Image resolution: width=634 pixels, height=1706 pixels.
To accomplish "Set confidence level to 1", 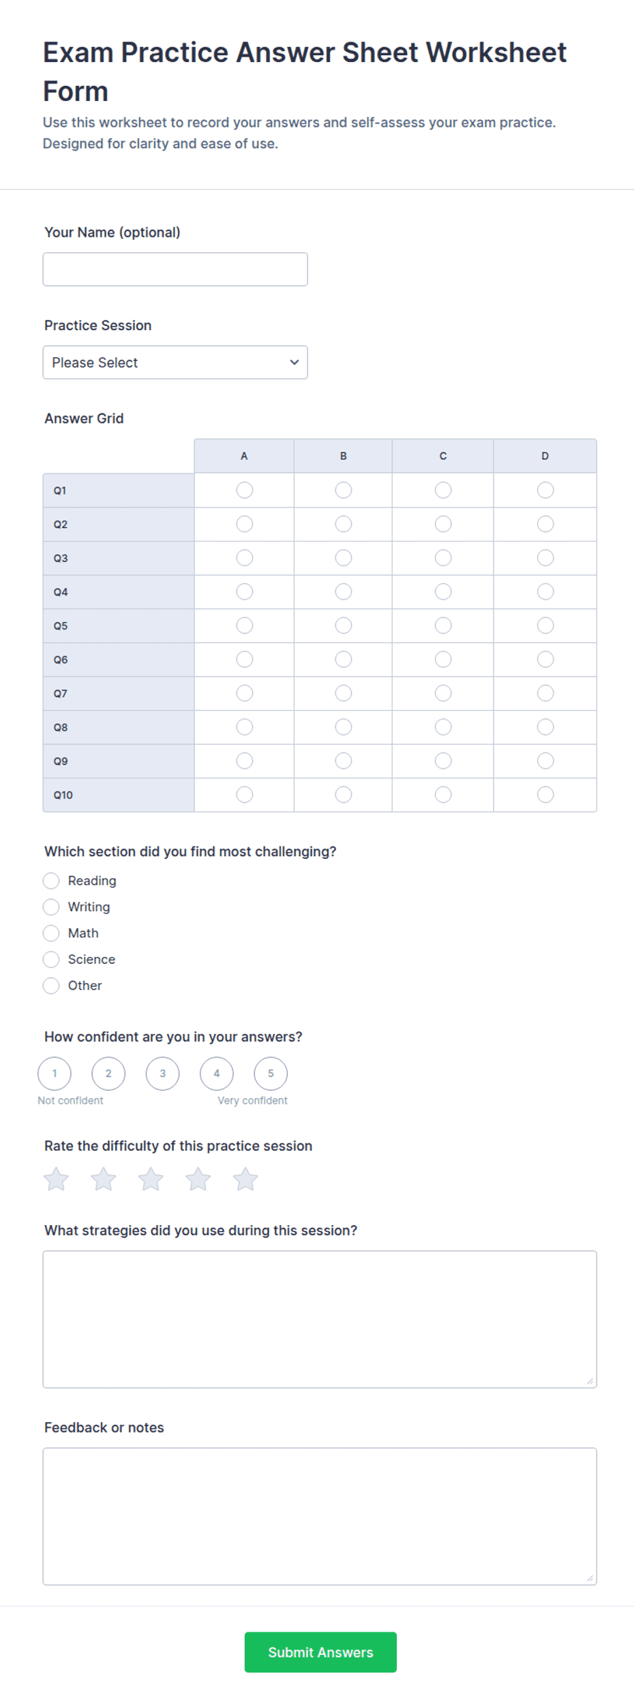I will tap(55, 1074).
